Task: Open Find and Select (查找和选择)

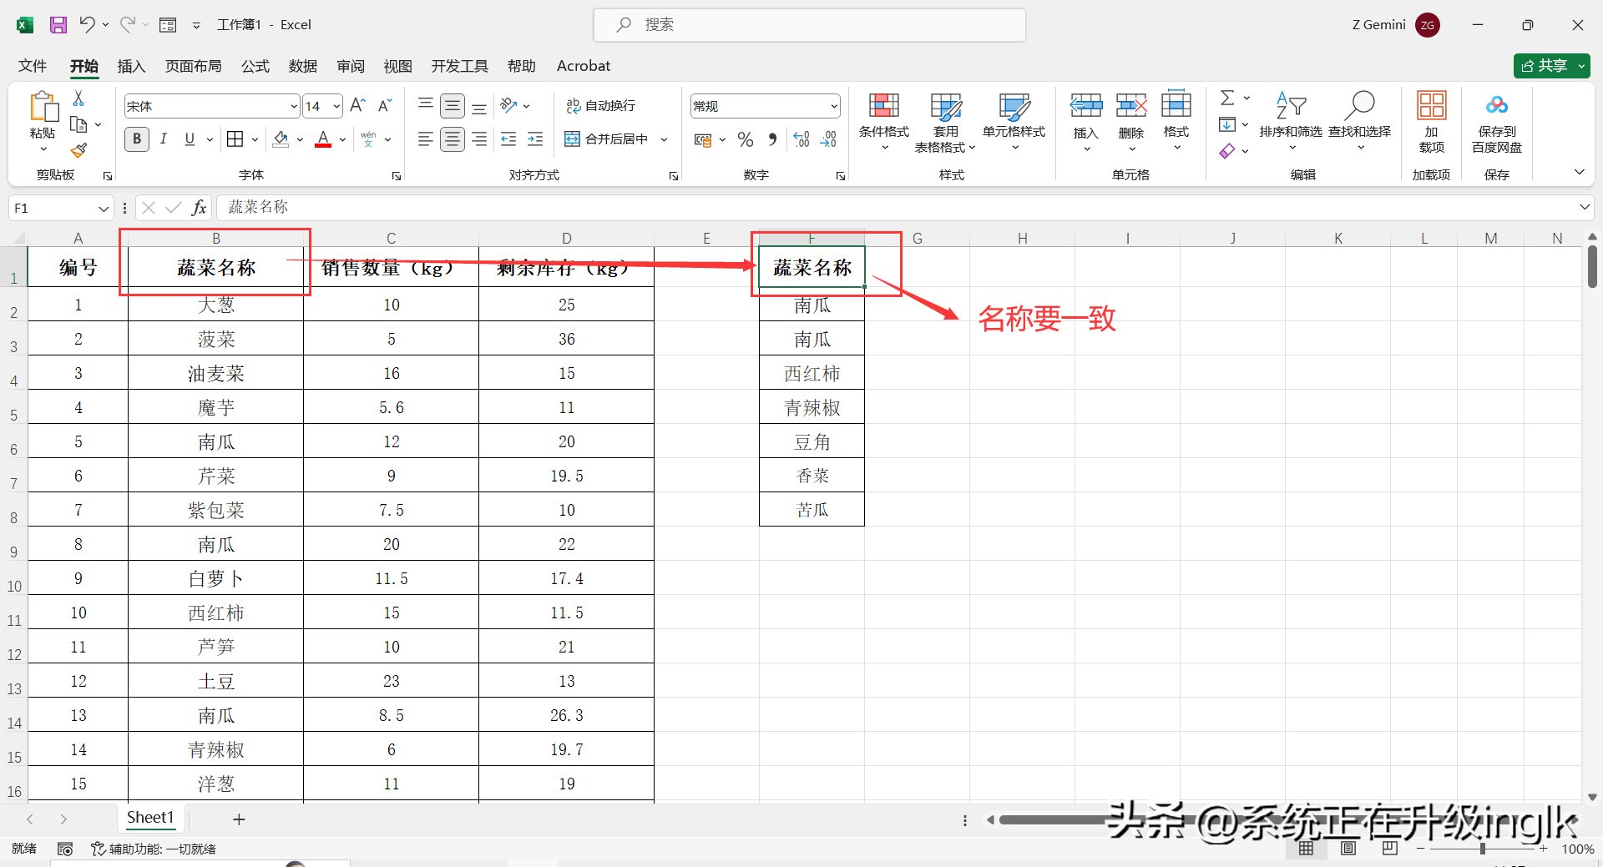Action: click(1360, 121)
